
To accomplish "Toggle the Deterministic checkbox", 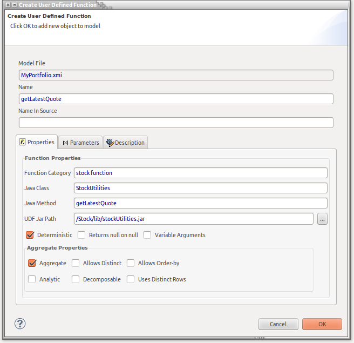I will (x=30, y=235).
